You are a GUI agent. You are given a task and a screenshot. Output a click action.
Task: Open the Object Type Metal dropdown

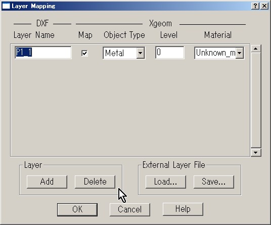(141, 53)
